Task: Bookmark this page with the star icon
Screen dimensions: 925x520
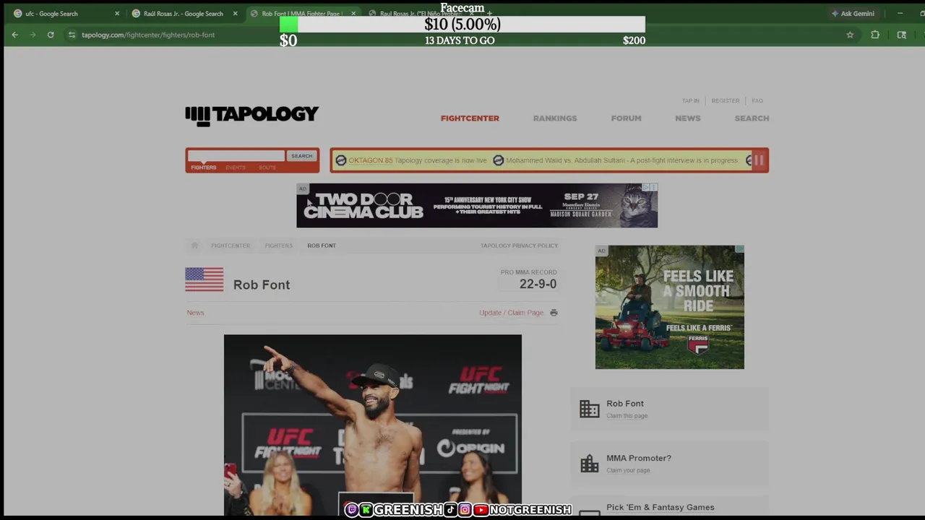Action: [850, 35]
